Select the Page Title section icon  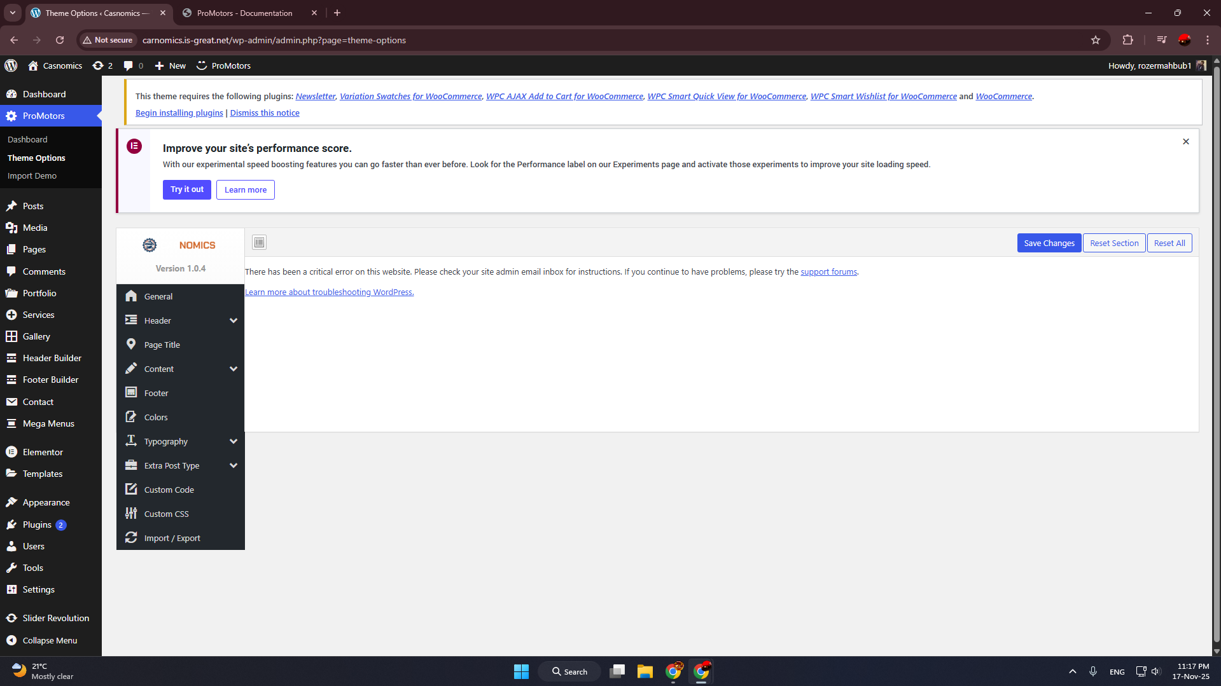[x=131, y=344]
